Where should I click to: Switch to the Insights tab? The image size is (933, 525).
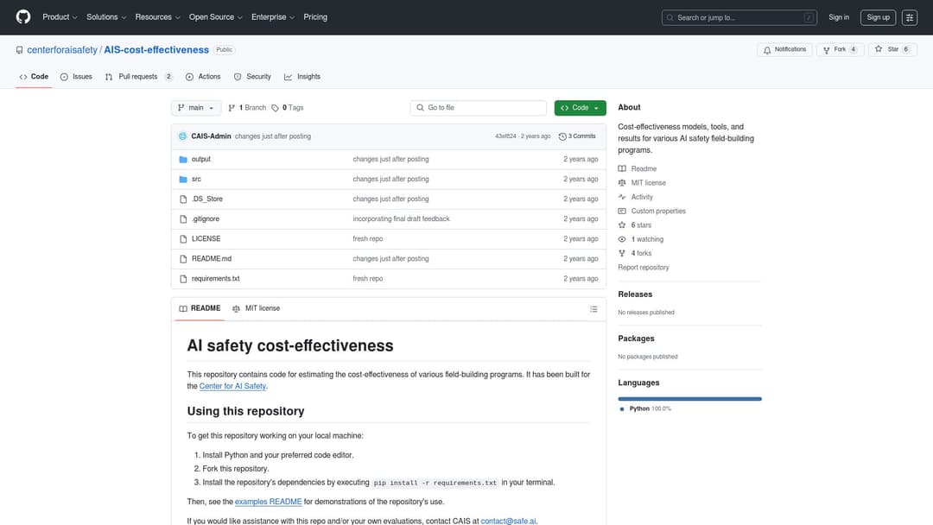coord(302,77)
